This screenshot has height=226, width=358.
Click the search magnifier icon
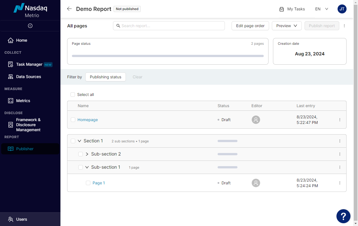coord(118,26)
